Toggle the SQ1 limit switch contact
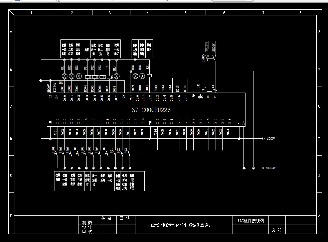The image size is (328, 242). point(115,153)
